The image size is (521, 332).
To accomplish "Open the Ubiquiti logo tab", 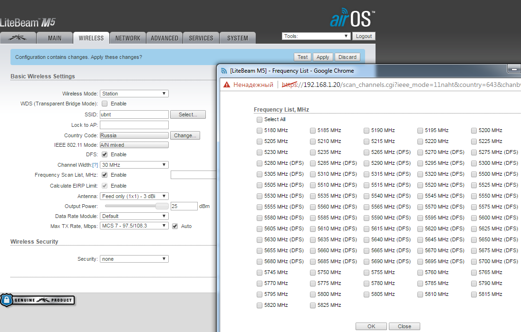I will pos(18,38).
